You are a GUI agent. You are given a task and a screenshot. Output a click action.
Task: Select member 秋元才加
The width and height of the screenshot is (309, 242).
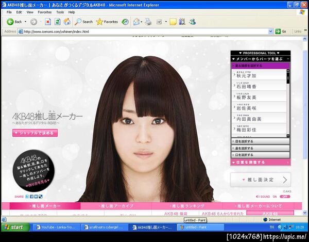259,74
